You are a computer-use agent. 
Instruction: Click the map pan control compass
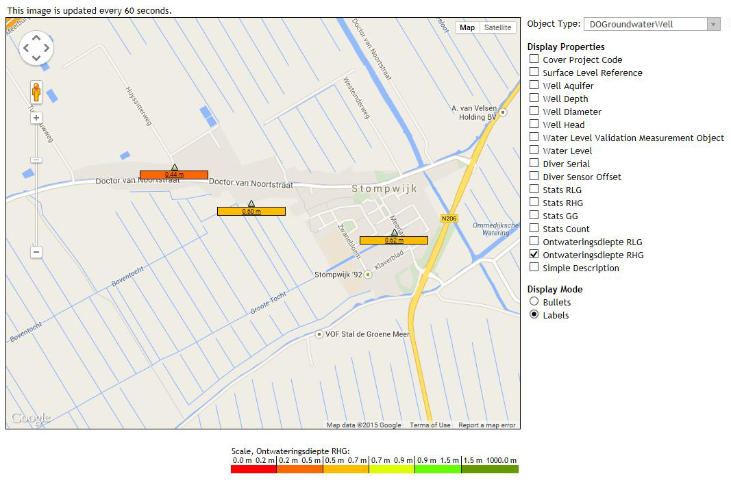point(36,48)
